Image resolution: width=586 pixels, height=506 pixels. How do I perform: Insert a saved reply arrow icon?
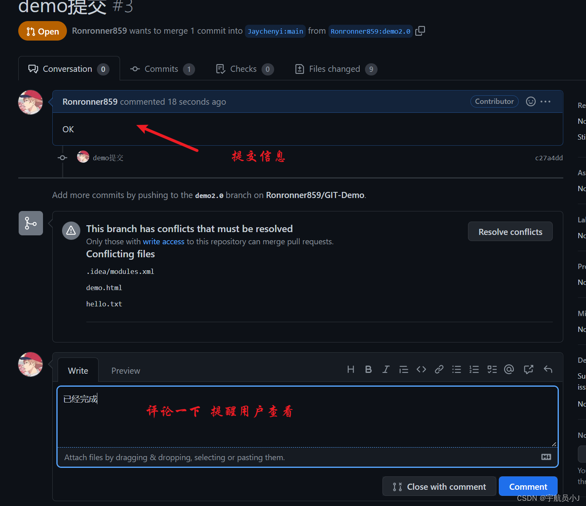click(x=548, y=369)
